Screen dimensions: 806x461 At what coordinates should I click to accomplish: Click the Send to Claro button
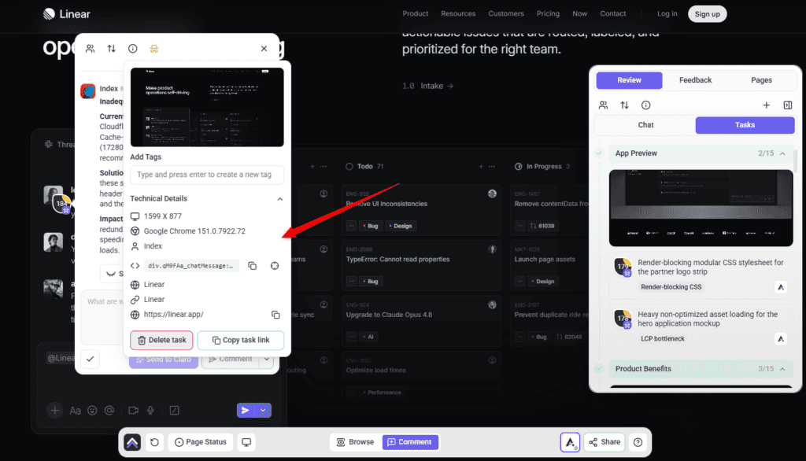pyautogui.click(x=164, y=360)
